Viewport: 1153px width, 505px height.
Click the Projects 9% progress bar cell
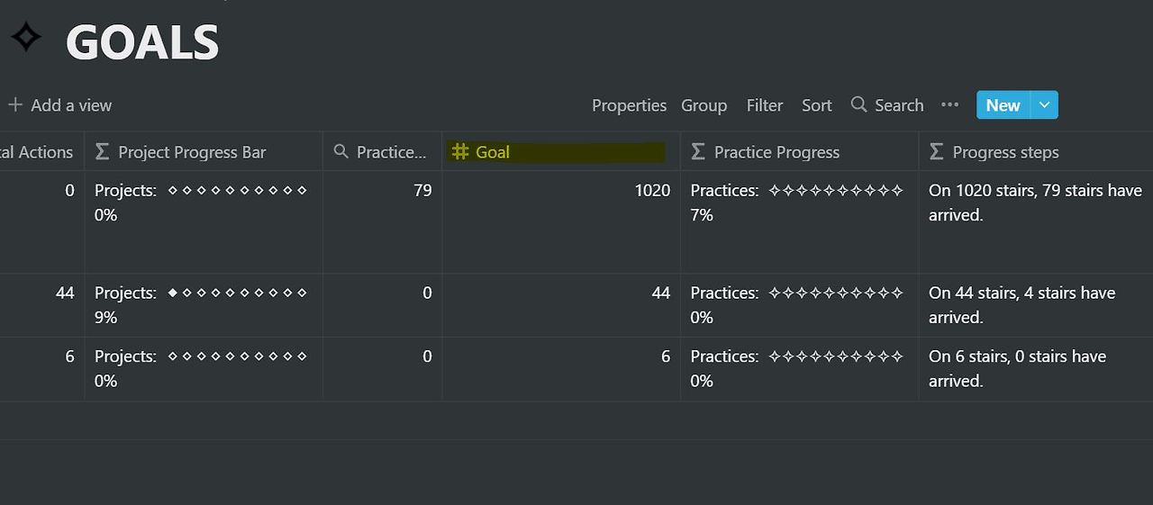pyautogui.click(x=204, y=305)
